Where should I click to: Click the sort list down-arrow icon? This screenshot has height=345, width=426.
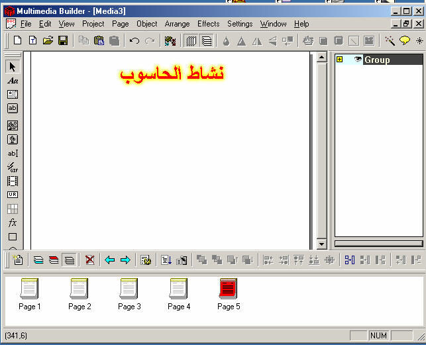(x=166, y=260)
